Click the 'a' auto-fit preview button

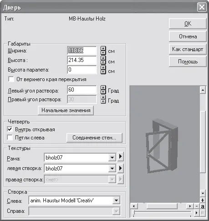[x=203, y=206]
